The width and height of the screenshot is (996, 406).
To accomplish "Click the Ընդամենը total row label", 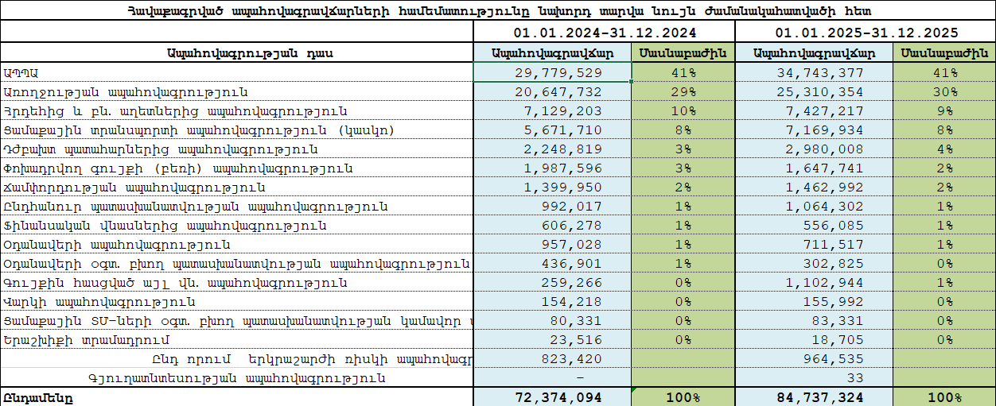I will pyautogui.click(x=38, y=396).
